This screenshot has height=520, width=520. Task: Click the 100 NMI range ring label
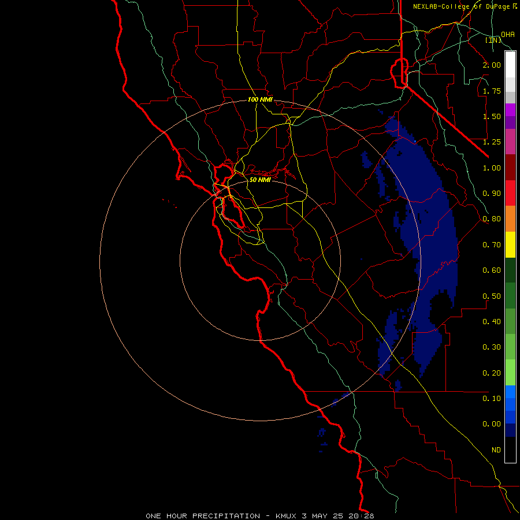(x=260, y=99)
